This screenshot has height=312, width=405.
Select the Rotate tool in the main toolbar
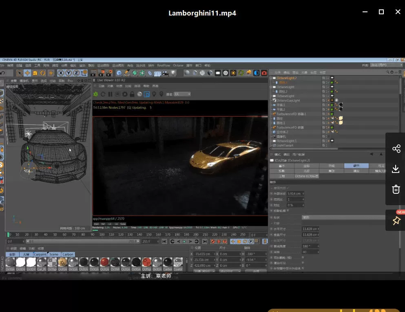coord(42,73)
